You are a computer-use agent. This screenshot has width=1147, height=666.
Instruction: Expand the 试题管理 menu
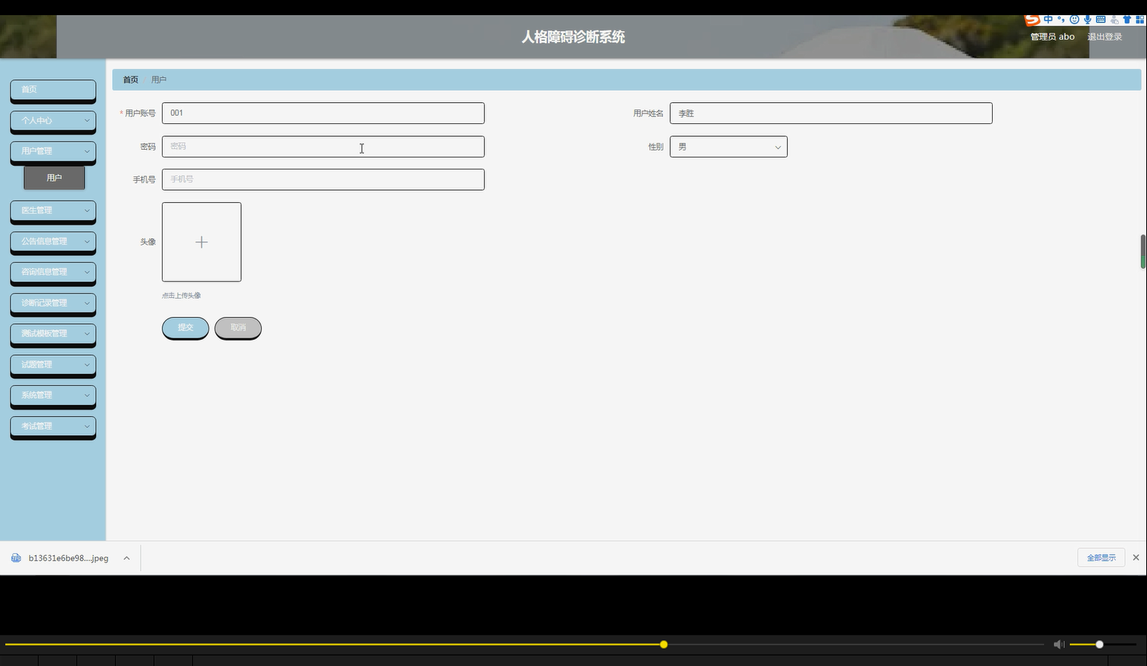(53, 365)
